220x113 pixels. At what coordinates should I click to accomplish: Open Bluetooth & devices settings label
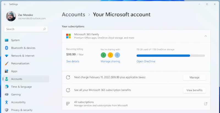tap(23, 48)
